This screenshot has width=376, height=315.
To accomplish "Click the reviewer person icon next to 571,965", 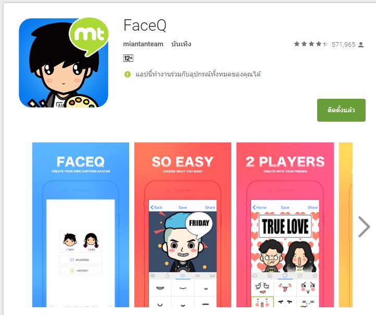I will [x=361, y=45].
